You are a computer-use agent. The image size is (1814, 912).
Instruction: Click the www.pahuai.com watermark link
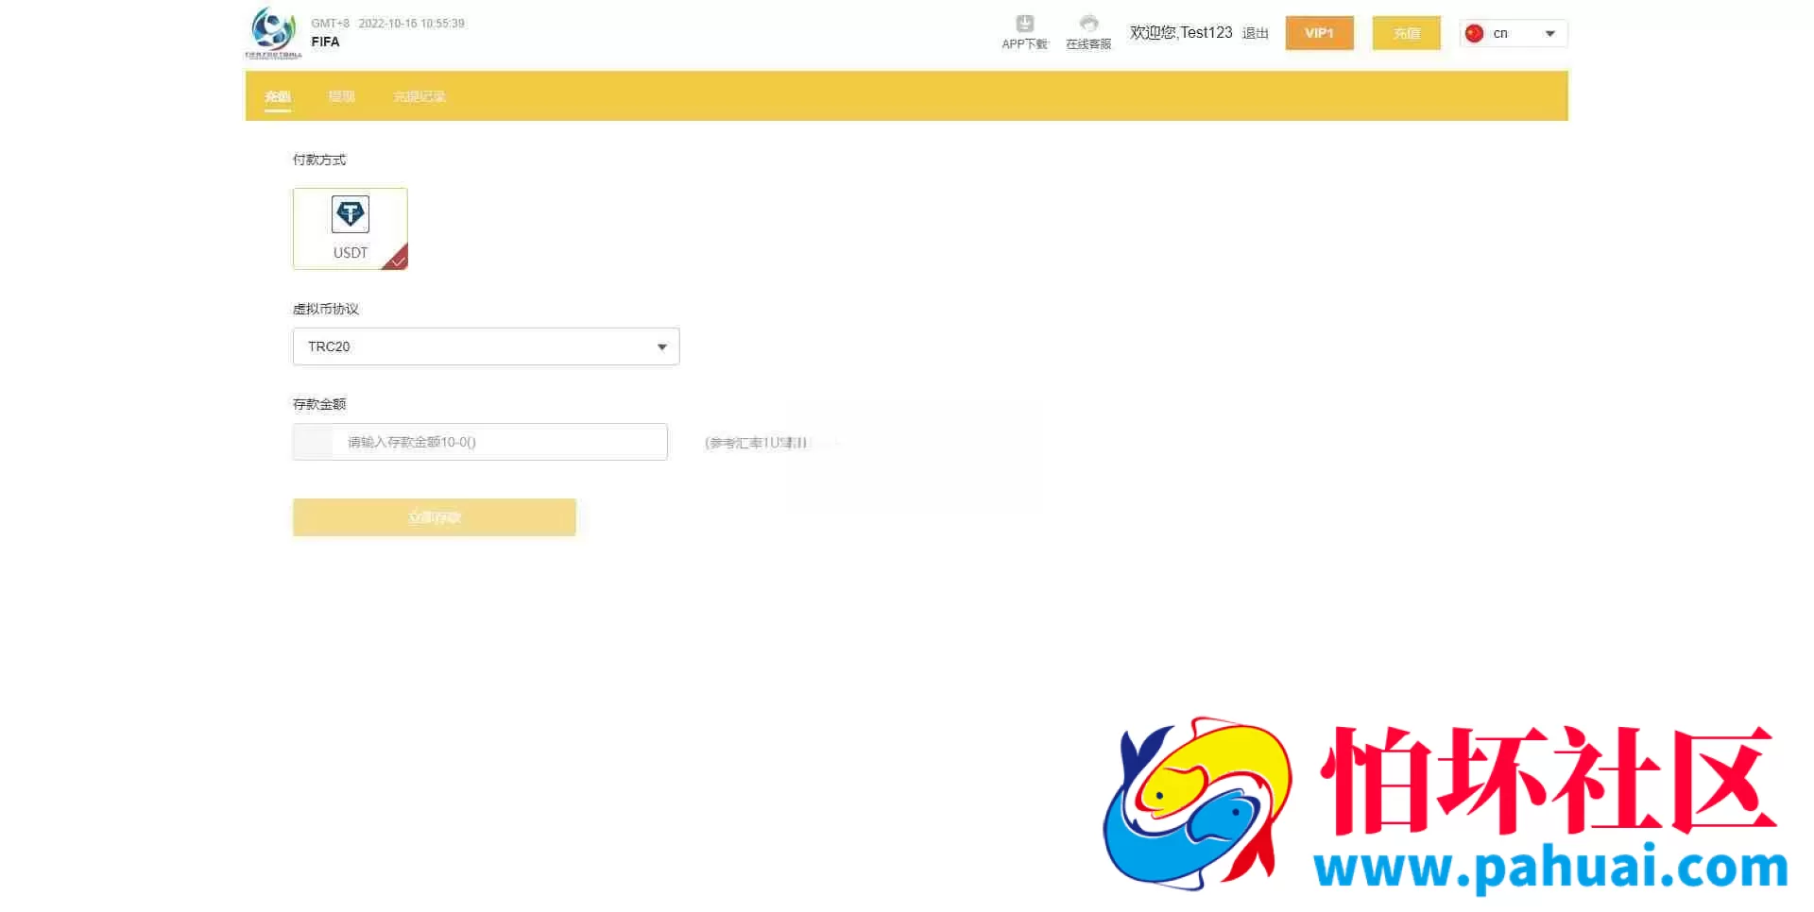pos(1550,867)
